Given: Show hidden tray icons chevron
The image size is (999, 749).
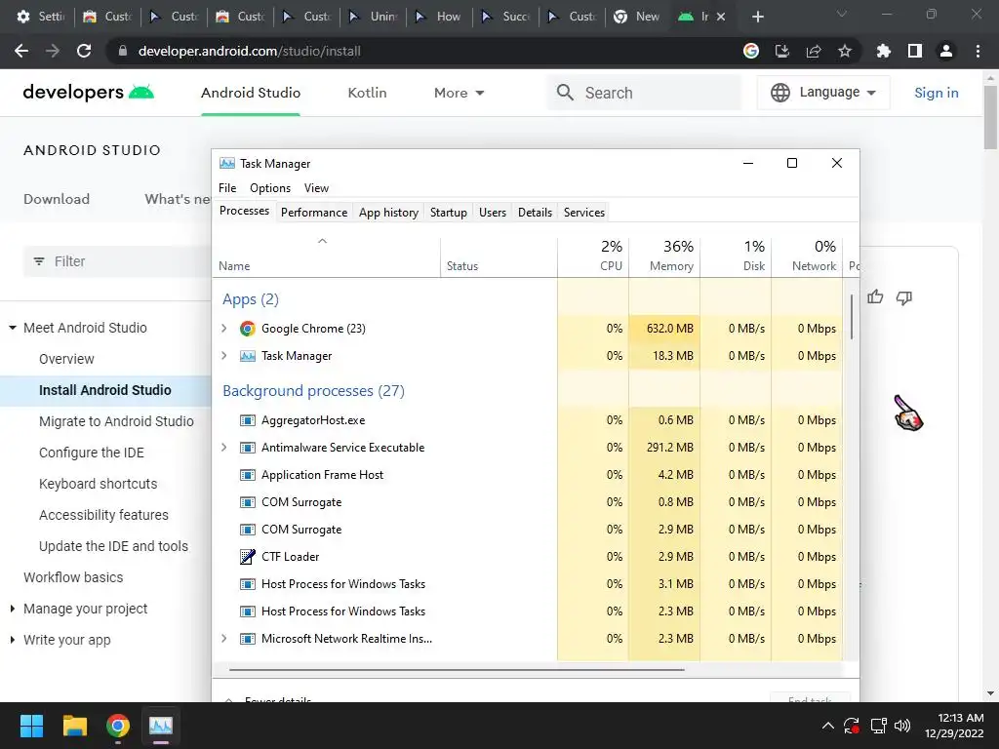Looking at the screenshot, I should (827, 726).
